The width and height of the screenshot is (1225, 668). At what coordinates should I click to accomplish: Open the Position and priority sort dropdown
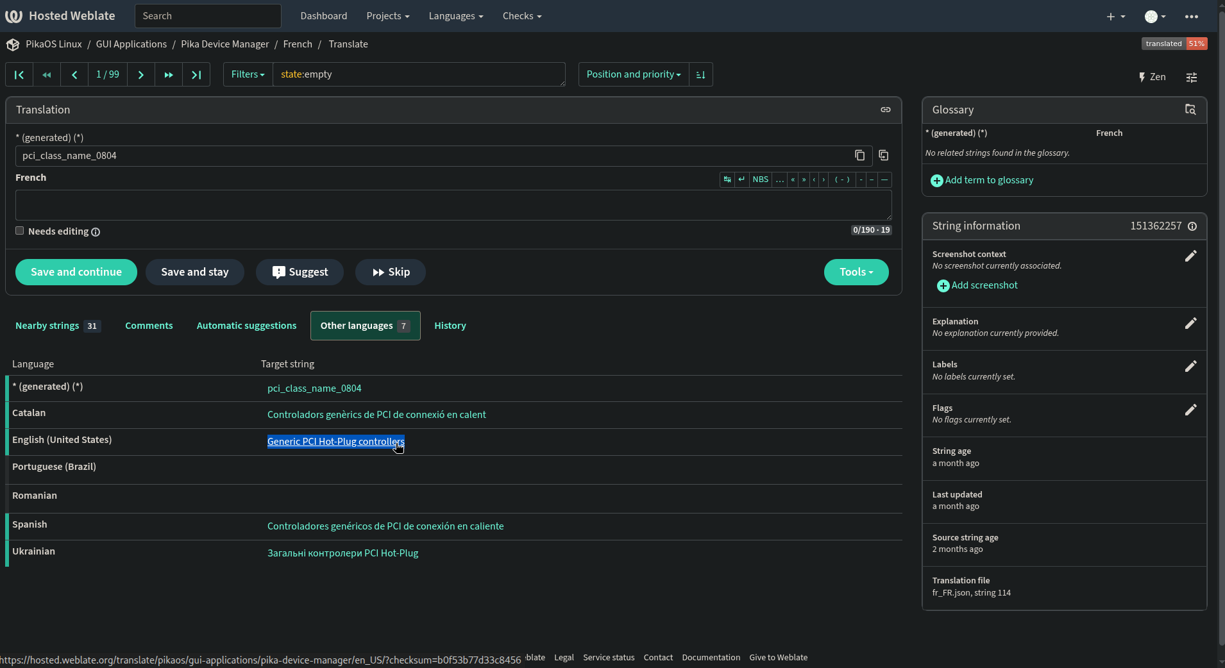tap(634, 74)
